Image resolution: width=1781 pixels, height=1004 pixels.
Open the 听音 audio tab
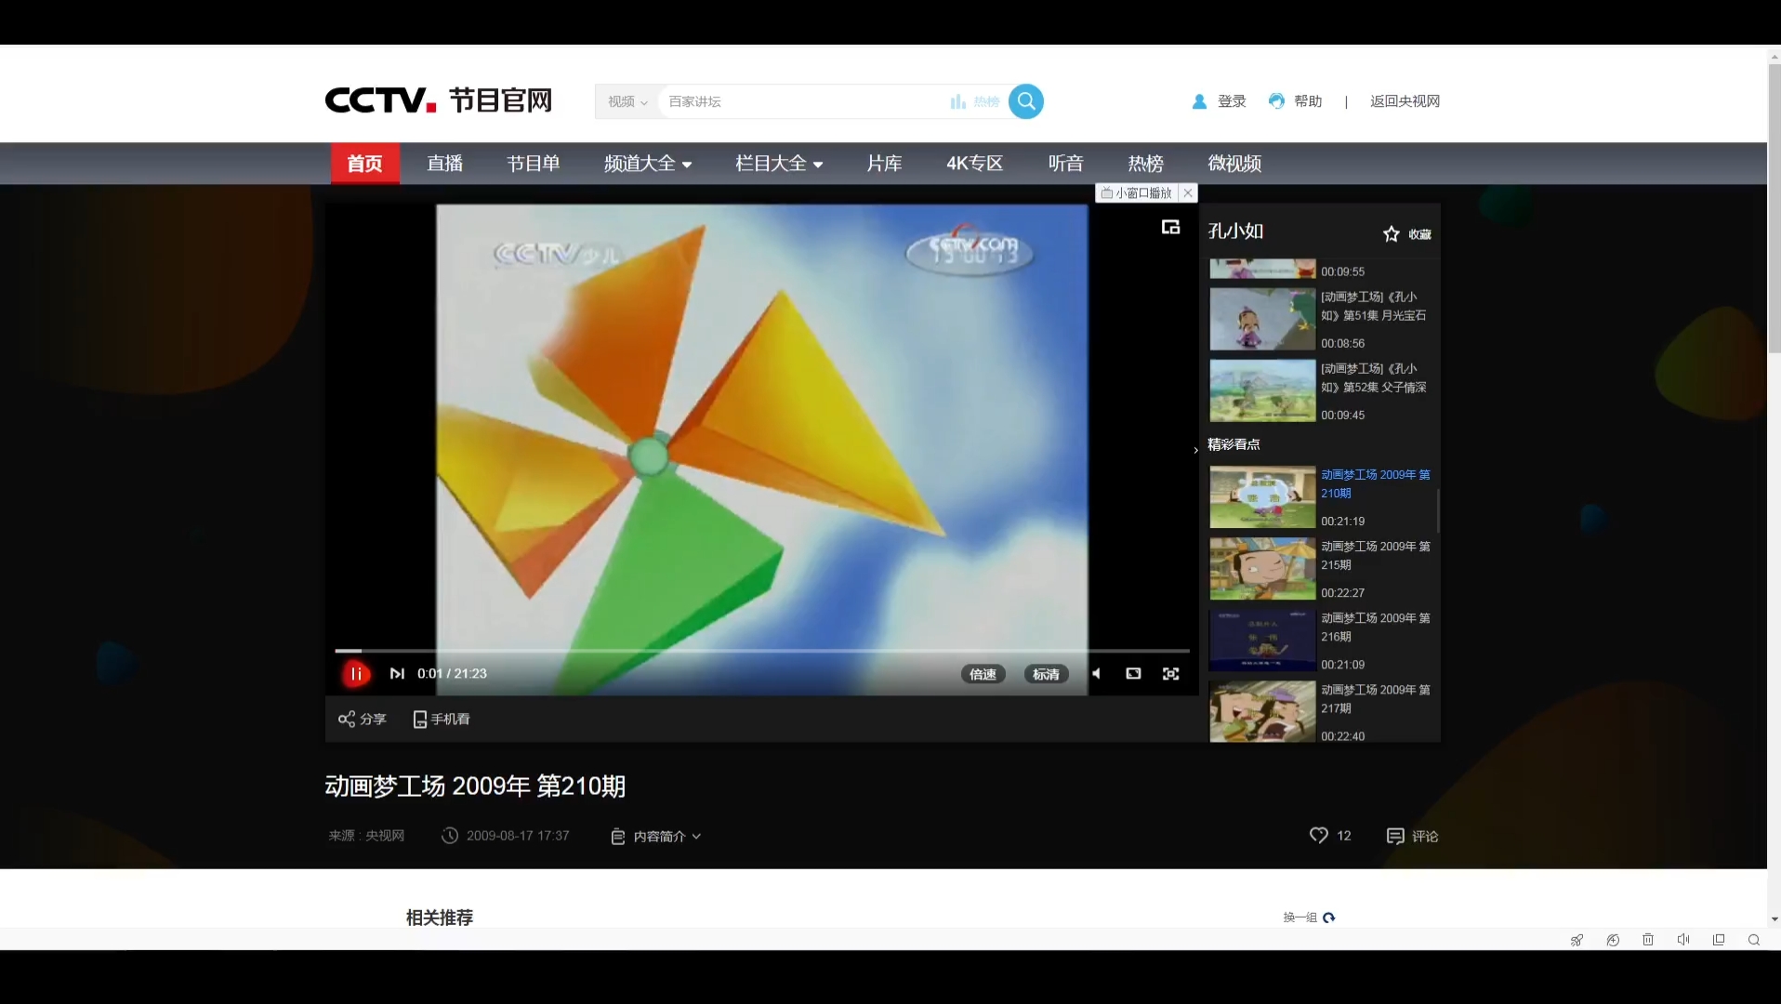click(1065, 164)
